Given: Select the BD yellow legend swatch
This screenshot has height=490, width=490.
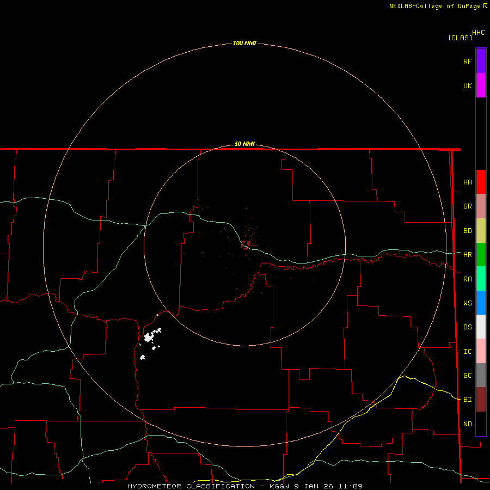Looking at the screenshot, I should coord(481,231).
